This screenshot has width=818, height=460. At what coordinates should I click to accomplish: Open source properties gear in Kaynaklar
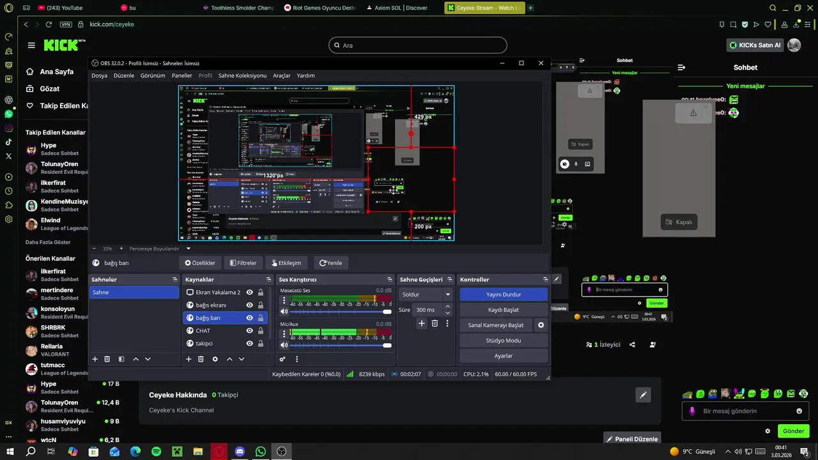(215, 359)
